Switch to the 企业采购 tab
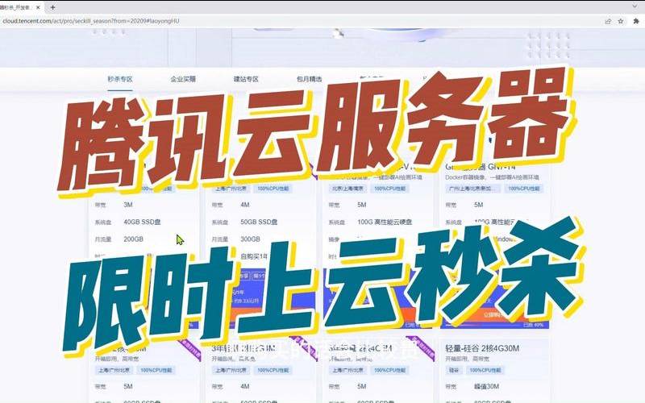 (183, 79)
